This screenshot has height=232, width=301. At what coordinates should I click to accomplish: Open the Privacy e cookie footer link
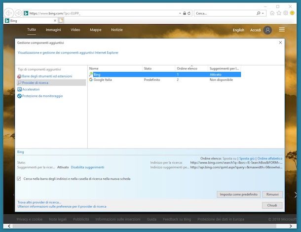pos(30,219)
